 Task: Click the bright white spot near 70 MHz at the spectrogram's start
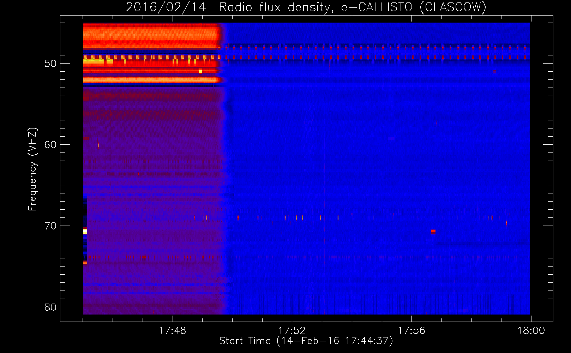85,231
